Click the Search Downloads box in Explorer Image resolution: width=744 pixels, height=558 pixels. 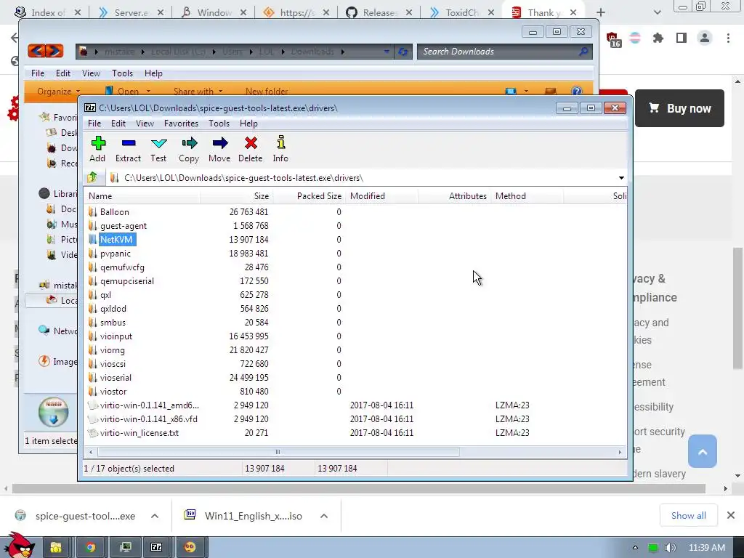click(504, 52)
